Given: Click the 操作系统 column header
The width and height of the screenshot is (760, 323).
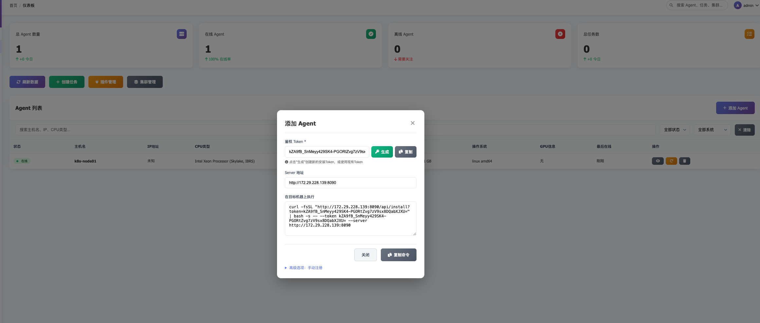Looking at the screenshot, I should pyautogui.click(x=479, y=146).
